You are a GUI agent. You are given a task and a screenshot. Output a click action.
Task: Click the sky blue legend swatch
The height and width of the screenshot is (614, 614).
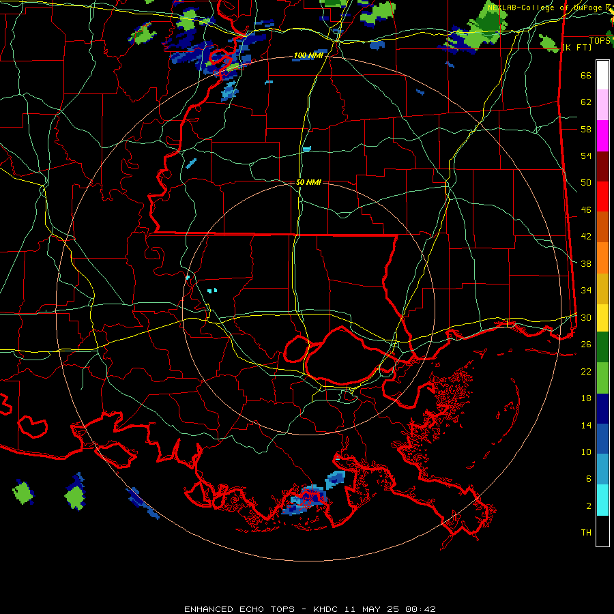(602, 469)
